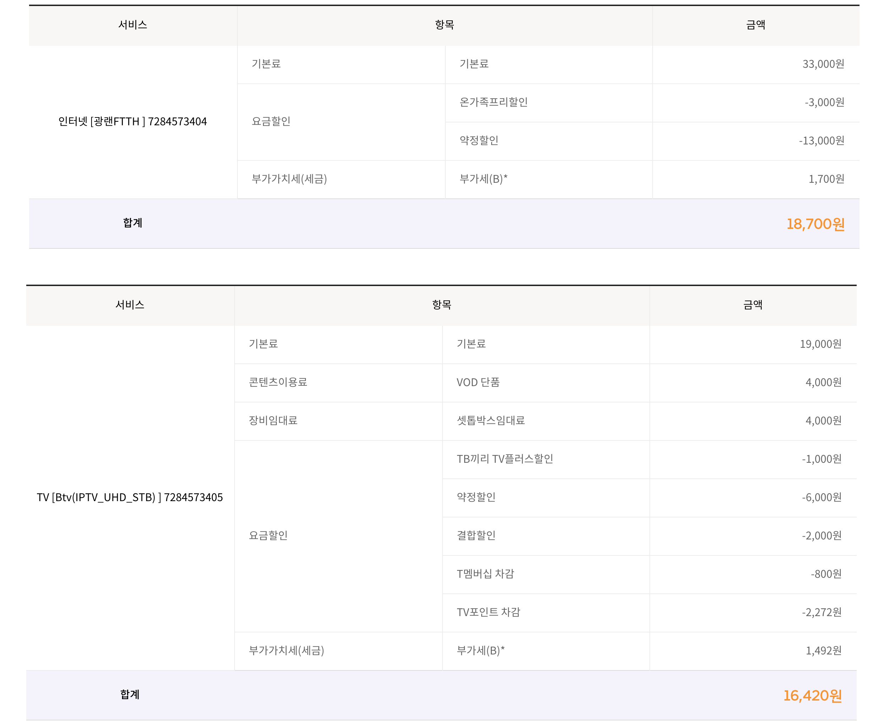Click the 온가족프리할인 discount item
The height and width of the screenshot is (724, 873).
pyautogui.click(x=493, y=102)
